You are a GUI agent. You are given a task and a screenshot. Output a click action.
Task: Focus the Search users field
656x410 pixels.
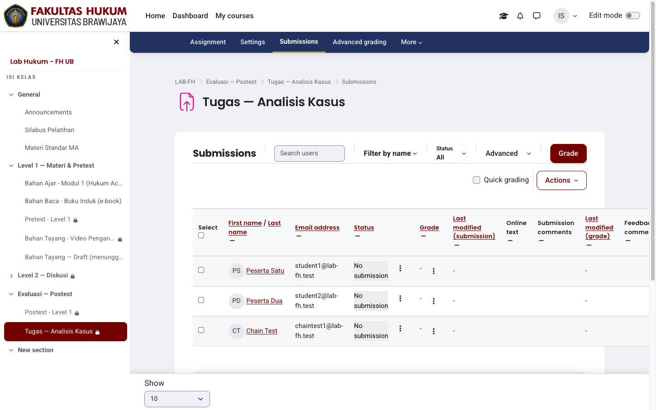309,154
